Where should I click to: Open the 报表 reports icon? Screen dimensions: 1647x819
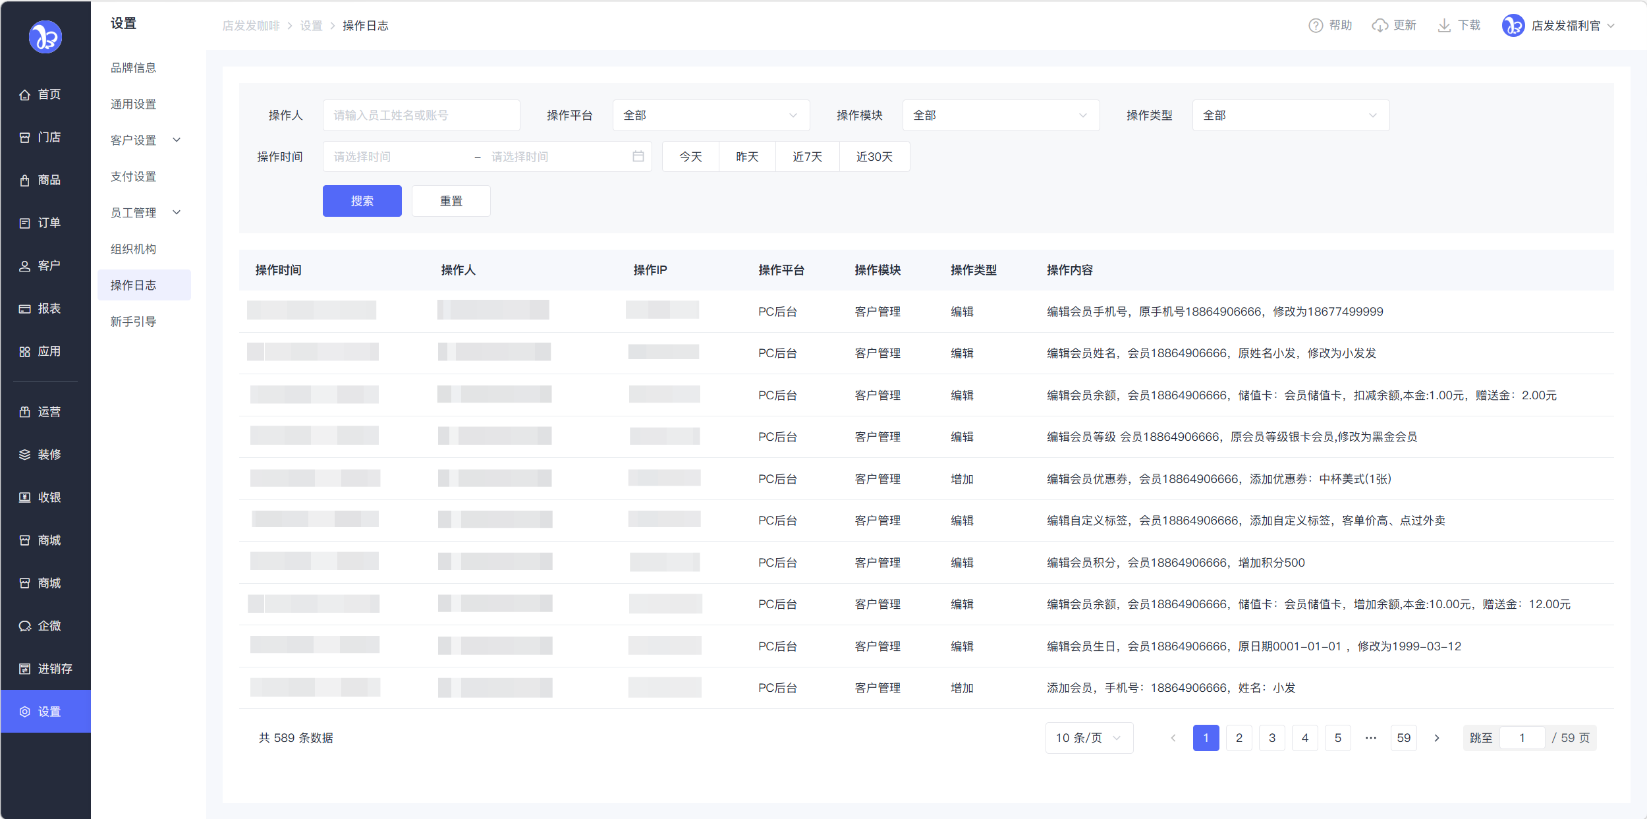click(24, 309)
